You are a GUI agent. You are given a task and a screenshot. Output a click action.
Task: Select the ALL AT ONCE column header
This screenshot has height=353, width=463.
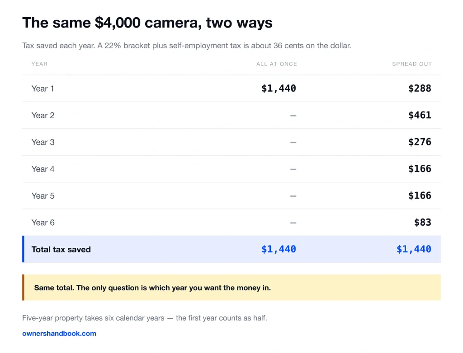tap(276, 64)
